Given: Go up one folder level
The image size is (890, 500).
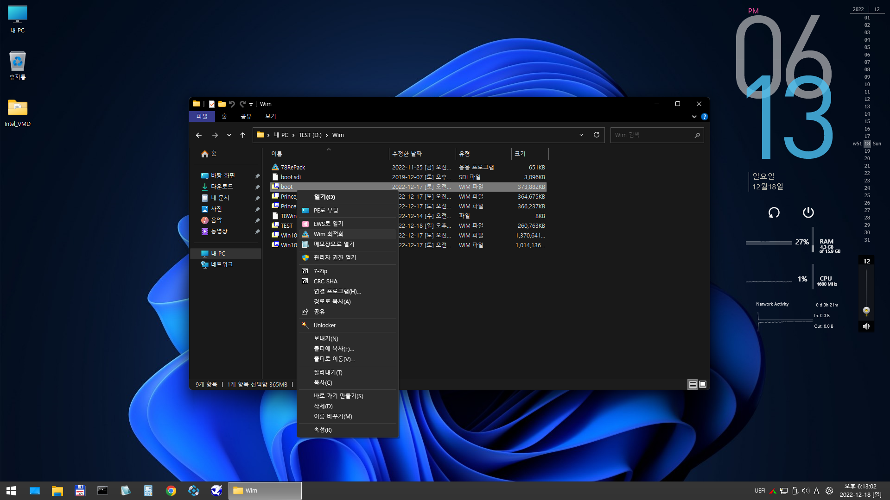Looking at the screenshot, I should click(242, 135).
